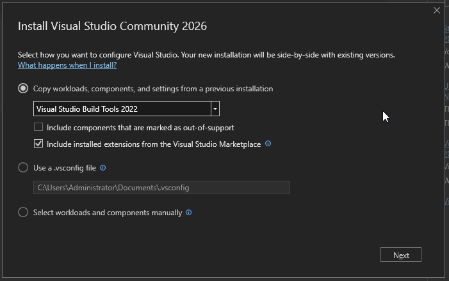Viewport: 449px width, 281px height.
Task: Choose the Use a .vsconfig file radio button
Action: coord(24,168)
